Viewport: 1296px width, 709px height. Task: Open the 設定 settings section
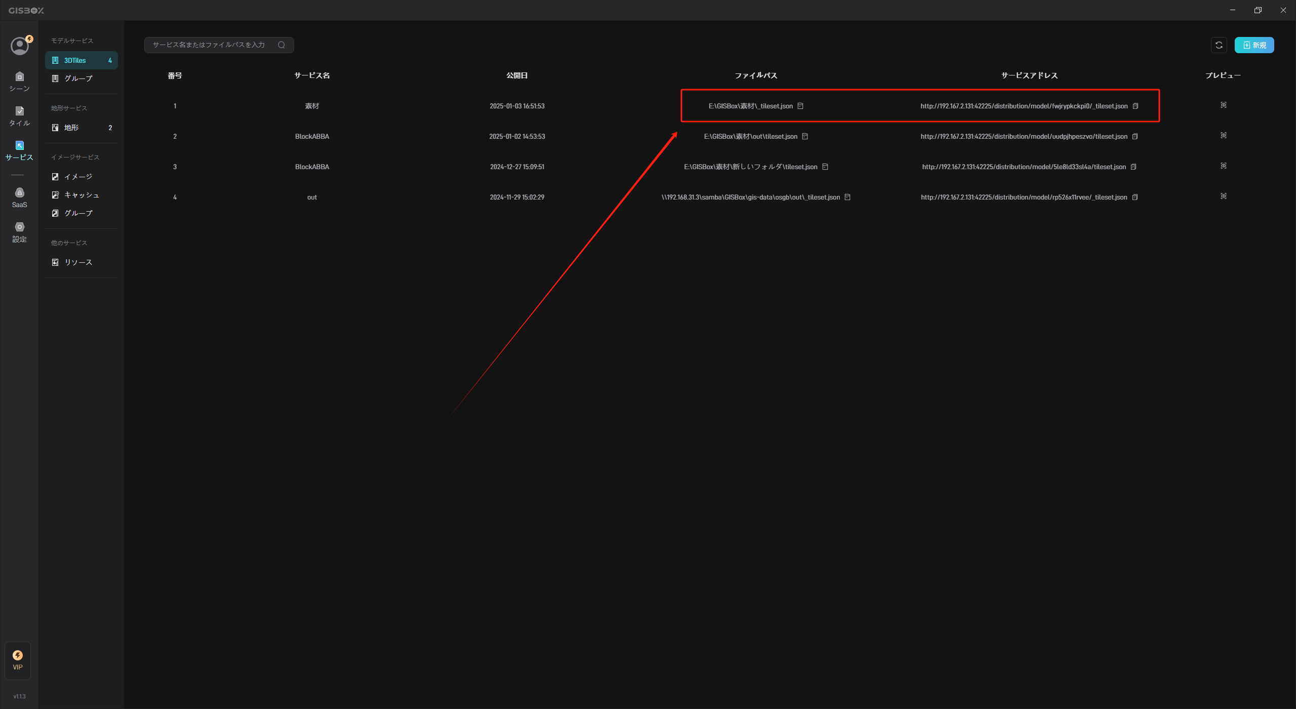19,232
